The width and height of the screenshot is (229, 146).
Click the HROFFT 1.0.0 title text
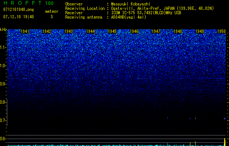pyautogui.click(x=28, y=3)
